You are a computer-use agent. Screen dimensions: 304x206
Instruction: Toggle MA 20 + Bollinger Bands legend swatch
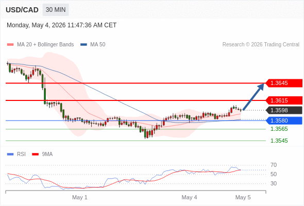click(10, 45)
